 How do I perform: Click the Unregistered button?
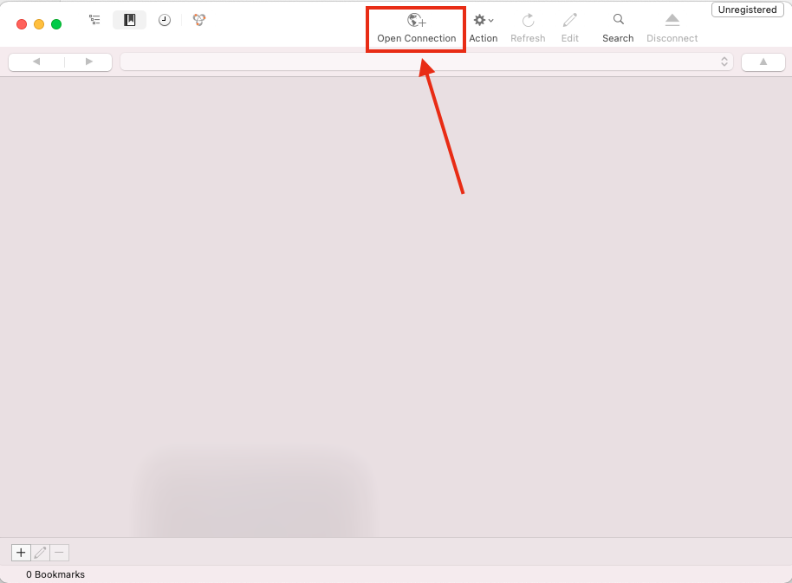tap(747, 10)
